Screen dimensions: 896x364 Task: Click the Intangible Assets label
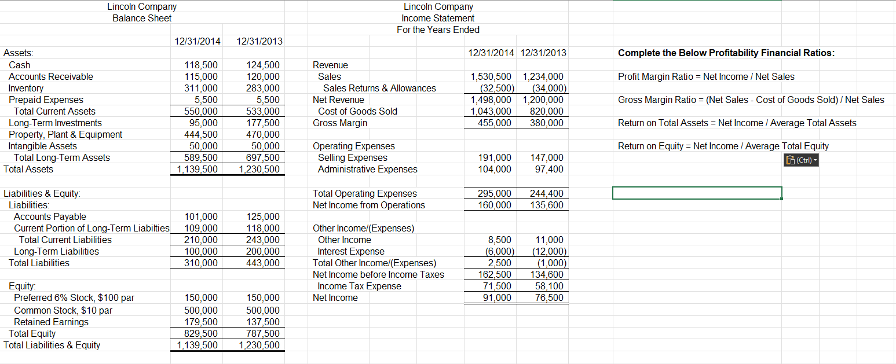pos(43,146)
